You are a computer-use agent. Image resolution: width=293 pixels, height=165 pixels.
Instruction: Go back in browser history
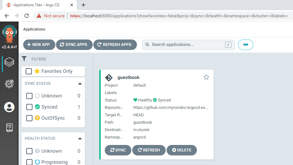pyautogui.click(x=7, y=16)
